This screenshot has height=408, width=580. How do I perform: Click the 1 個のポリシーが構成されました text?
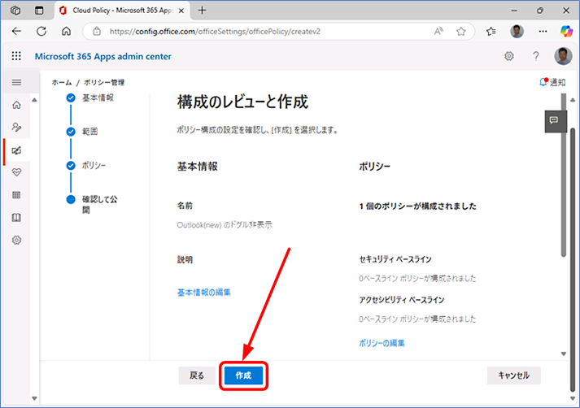point(417,206)
